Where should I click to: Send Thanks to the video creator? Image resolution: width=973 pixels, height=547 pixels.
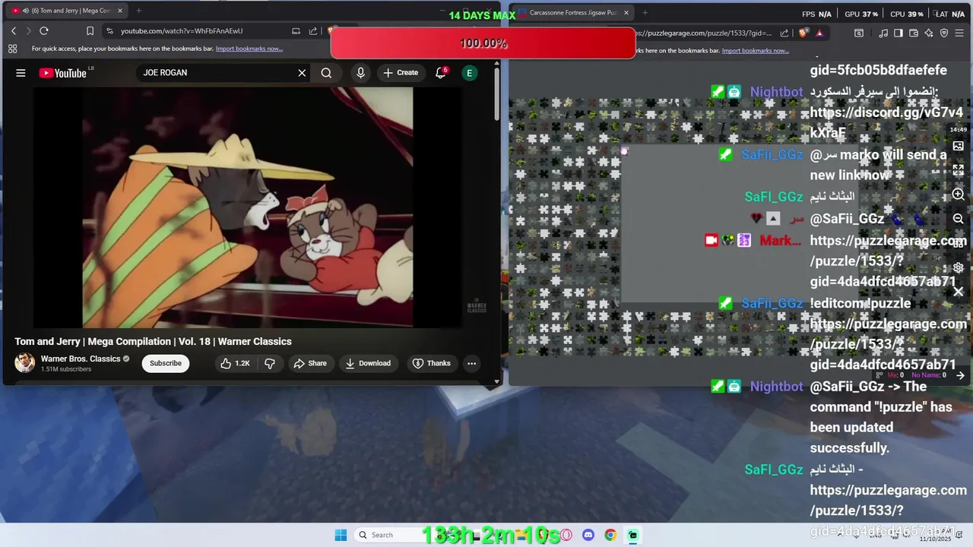tap(432, 363)
